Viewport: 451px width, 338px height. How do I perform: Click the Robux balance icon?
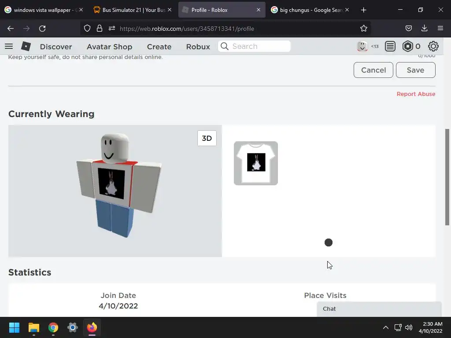[x=407, y=46]
